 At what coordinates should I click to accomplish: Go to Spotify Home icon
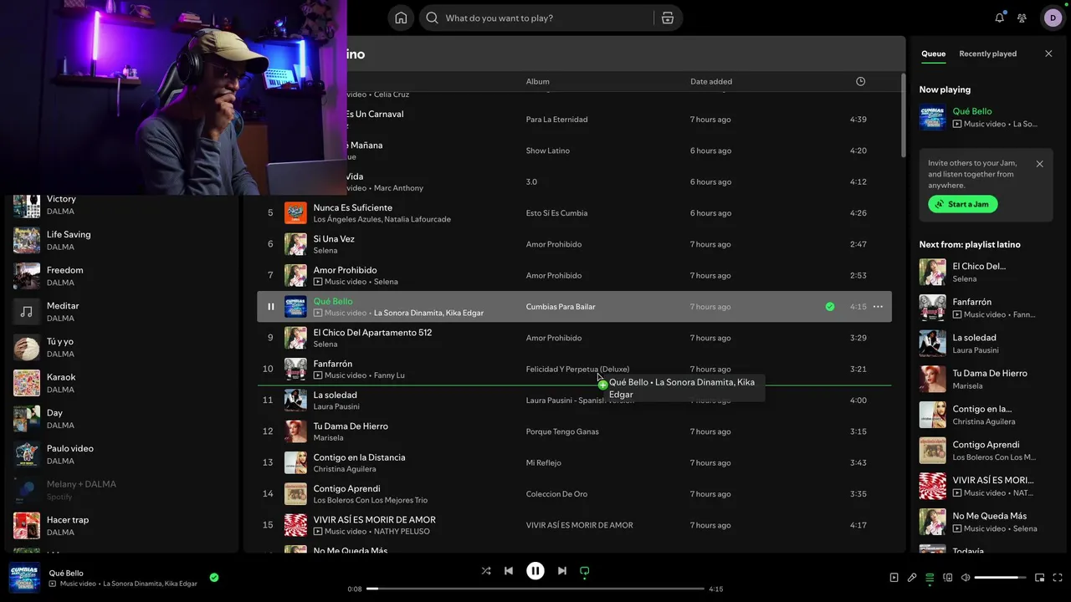pyautogui.click(x=401, y=18)
